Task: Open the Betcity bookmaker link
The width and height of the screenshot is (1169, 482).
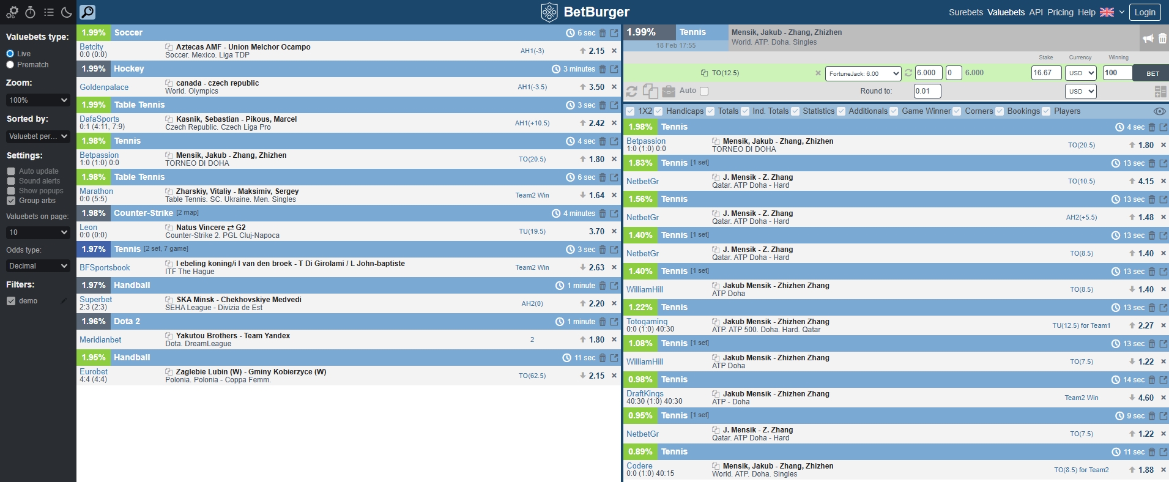Action: (x=91, y=47)
